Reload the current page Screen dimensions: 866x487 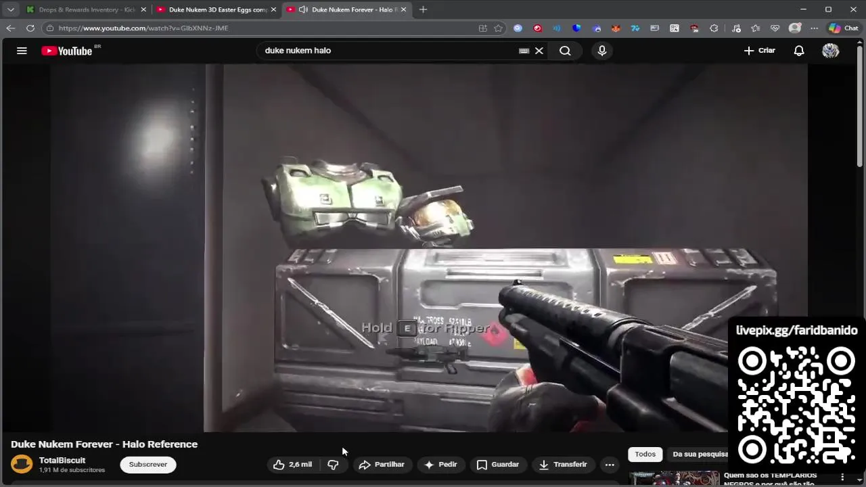[x=30, y=28]
